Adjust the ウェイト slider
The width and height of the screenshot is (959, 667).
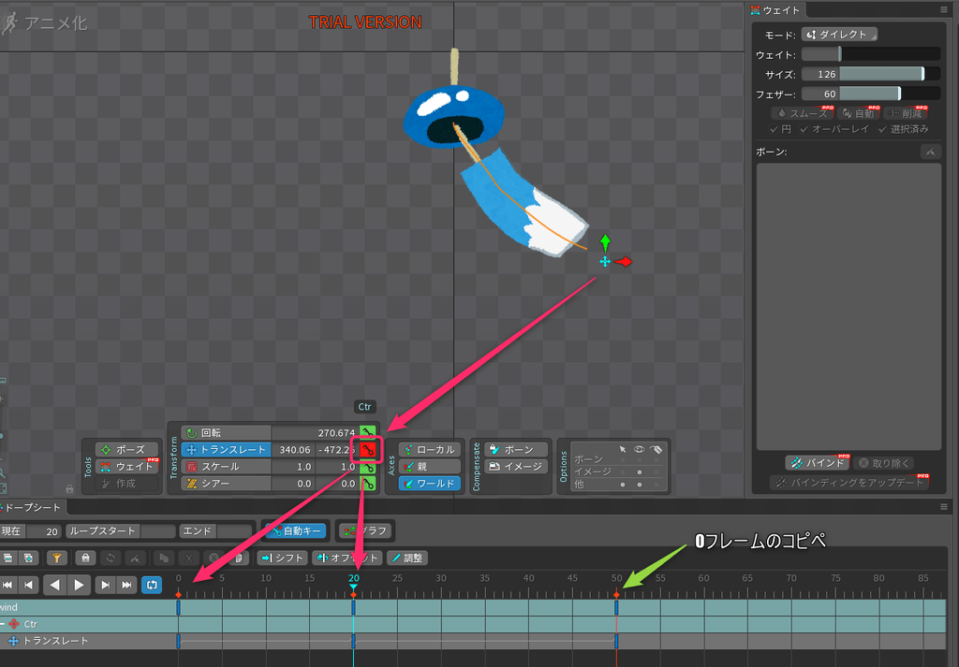pos(870,55)
